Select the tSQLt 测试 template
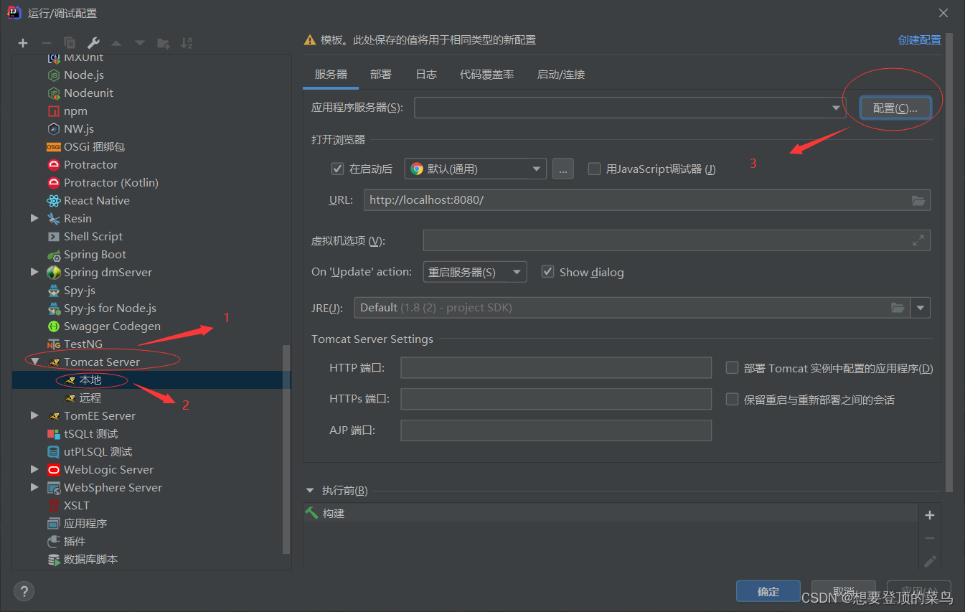Viewport: 965px width, 612px height. [90, 433]
